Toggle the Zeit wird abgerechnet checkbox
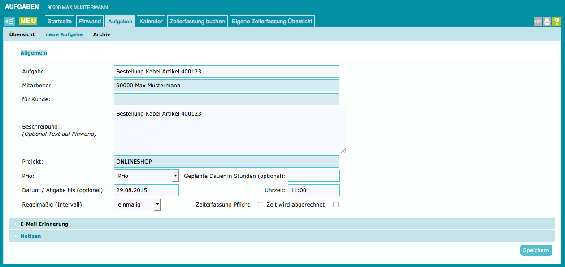 [335, 205]
